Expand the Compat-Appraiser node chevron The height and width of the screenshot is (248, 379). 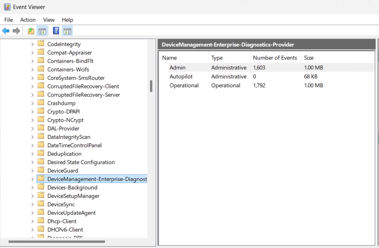pos(32,53)
